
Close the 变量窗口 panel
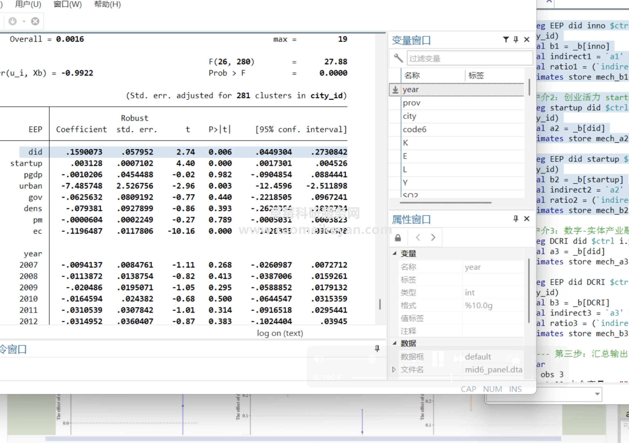(x=527, y=40)
